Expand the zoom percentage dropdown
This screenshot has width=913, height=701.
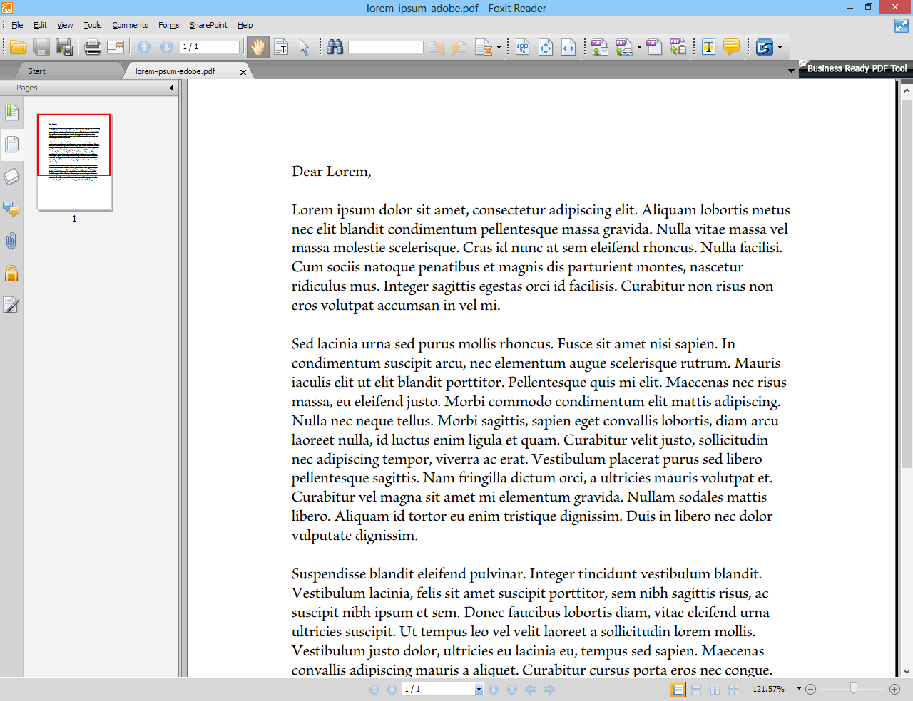pyautogui.click(x=799, y=689)
